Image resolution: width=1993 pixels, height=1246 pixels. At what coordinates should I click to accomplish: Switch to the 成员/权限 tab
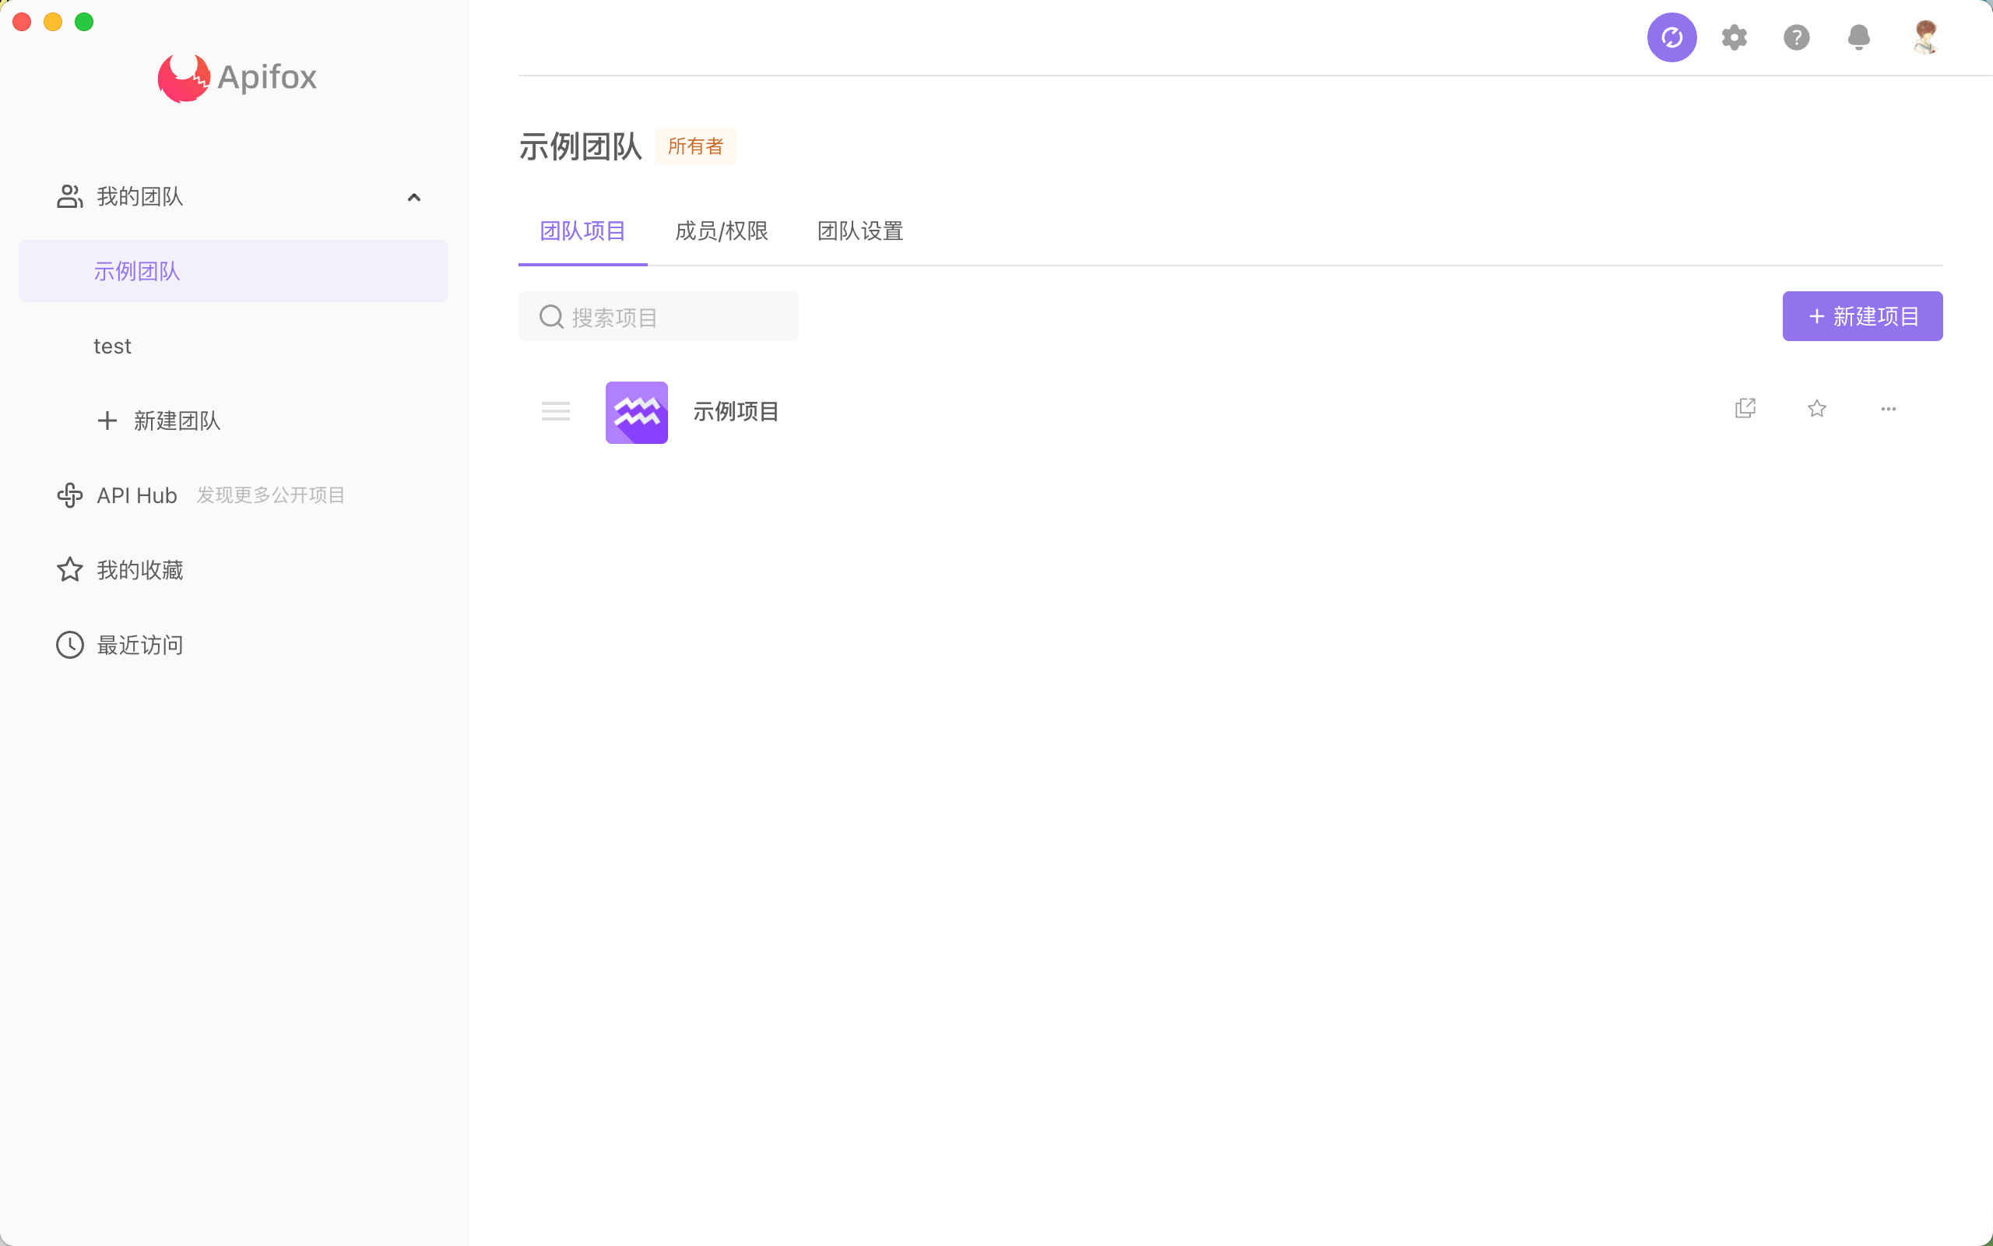pos(721,231)
